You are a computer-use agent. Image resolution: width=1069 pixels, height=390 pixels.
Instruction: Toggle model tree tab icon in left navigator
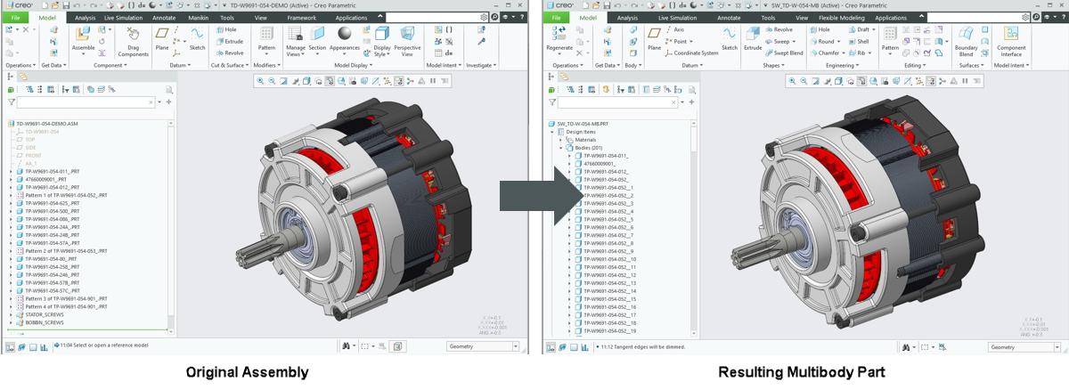[11, 77]
